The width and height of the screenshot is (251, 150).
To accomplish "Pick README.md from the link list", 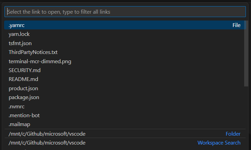I will coord(23,79).
